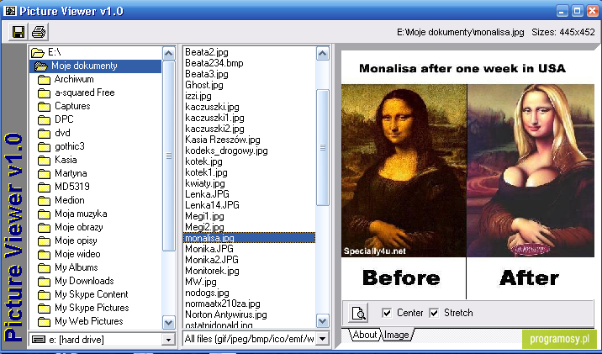Select the My Downloads folder
Image resolution: width=602 pixels, height=354 pixels.
click(x=84, y=281)
